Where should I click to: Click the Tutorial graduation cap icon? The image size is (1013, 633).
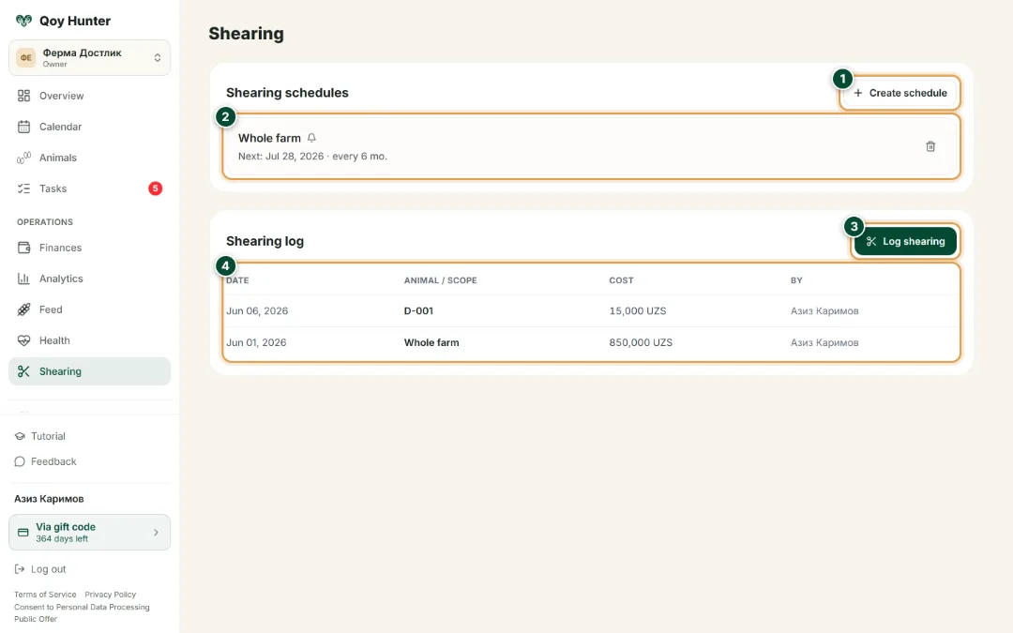click(x=20, y=436)
